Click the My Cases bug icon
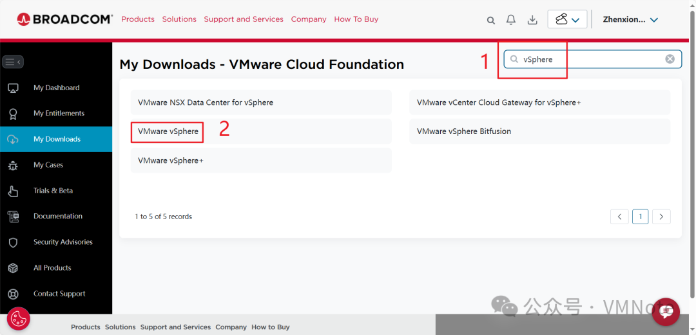 coord(13,165)
